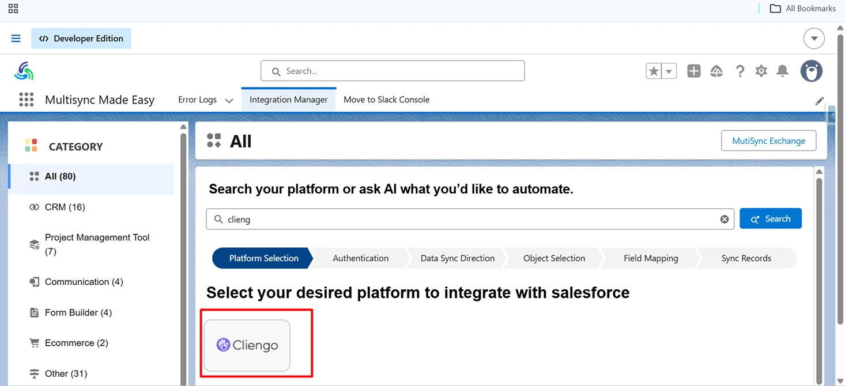
Task: Open the Trailhead guidance icon
Action: [x=716, y=71]
